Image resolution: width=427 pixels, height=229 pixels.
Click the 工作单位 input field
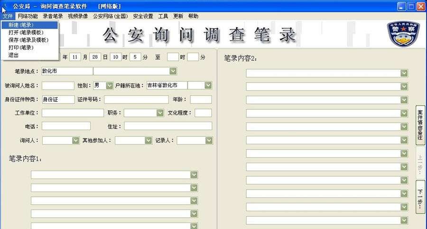point(73,113)
